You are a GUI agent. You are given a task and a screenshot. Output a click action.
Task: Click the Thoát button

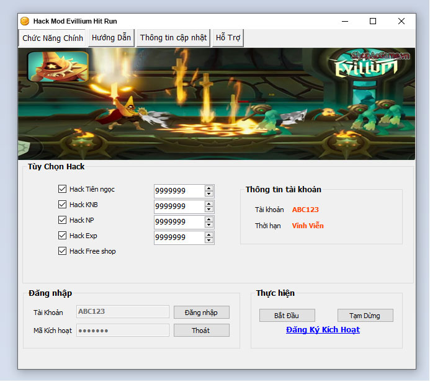(x=202, y=331)
